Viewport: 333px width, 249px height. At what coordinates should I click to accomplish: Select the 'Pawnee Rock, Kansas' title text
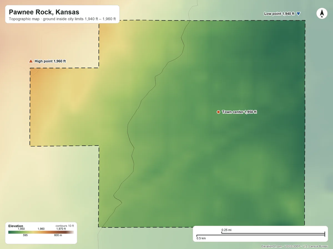coord(44,12)
